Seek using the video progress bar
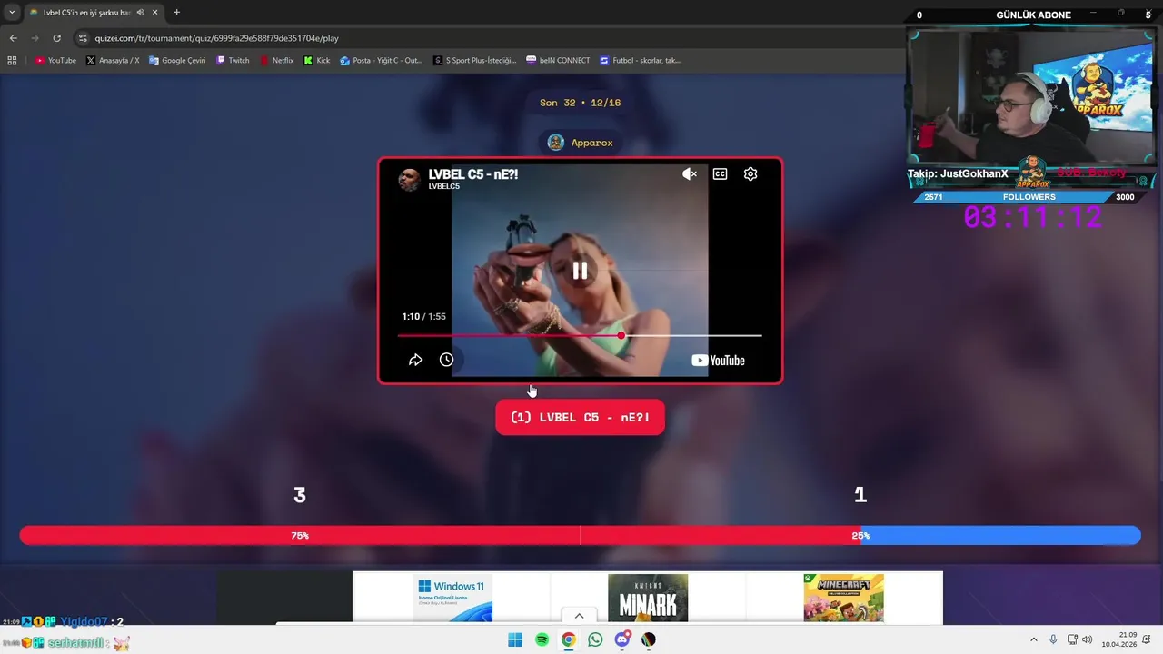 (x=580, y=336)
